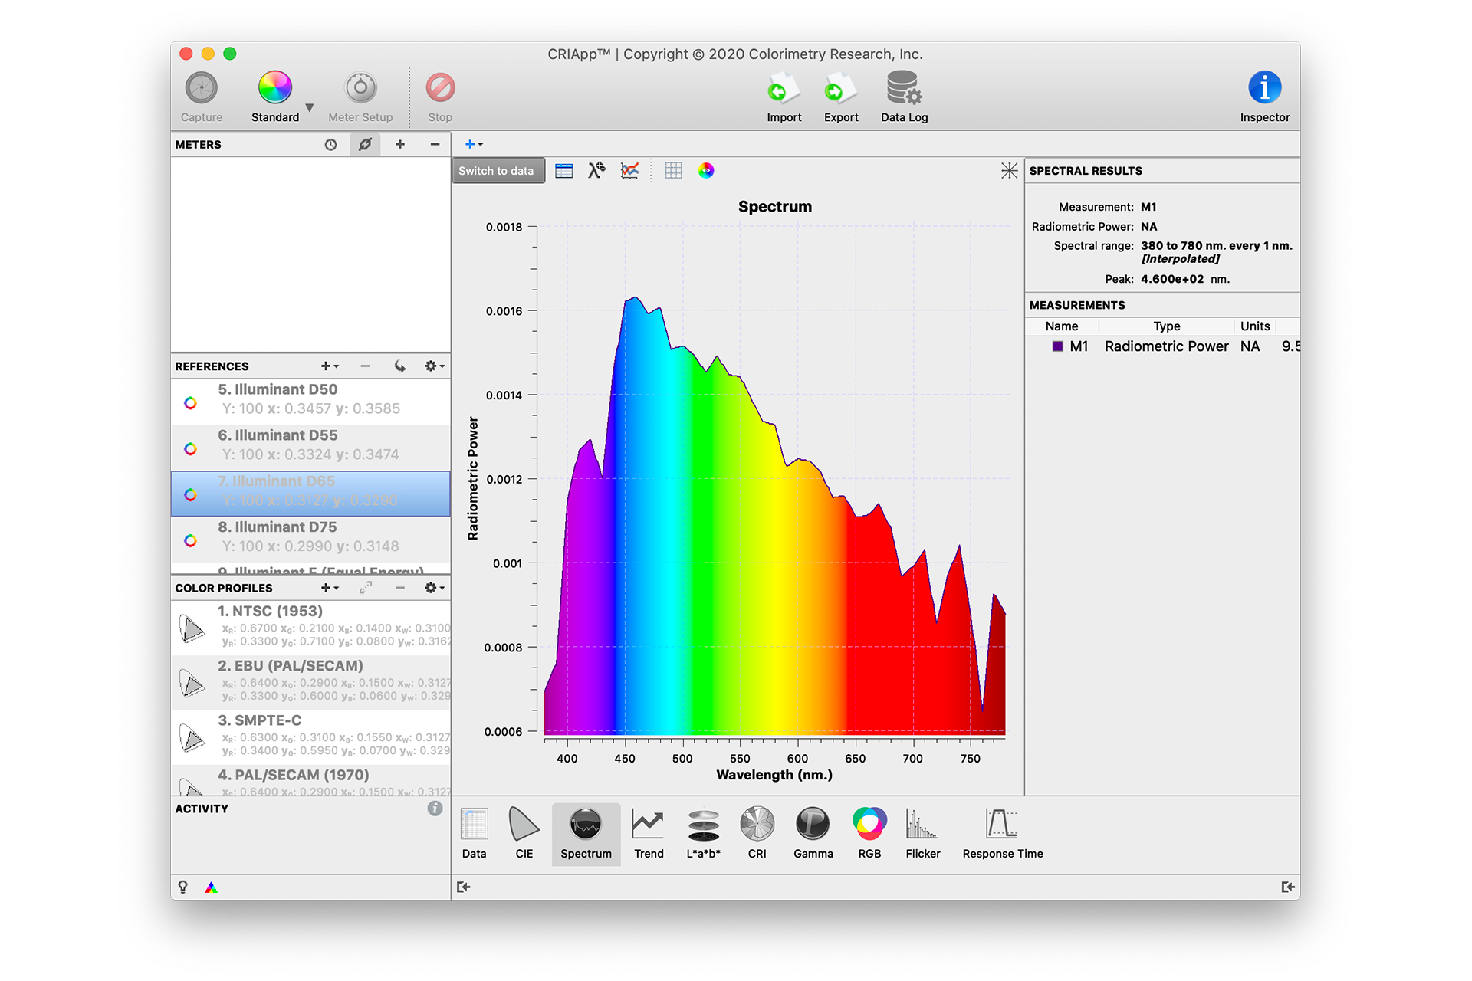
Task: Toggle the chart gridlines icon
Action: (673, 170)
